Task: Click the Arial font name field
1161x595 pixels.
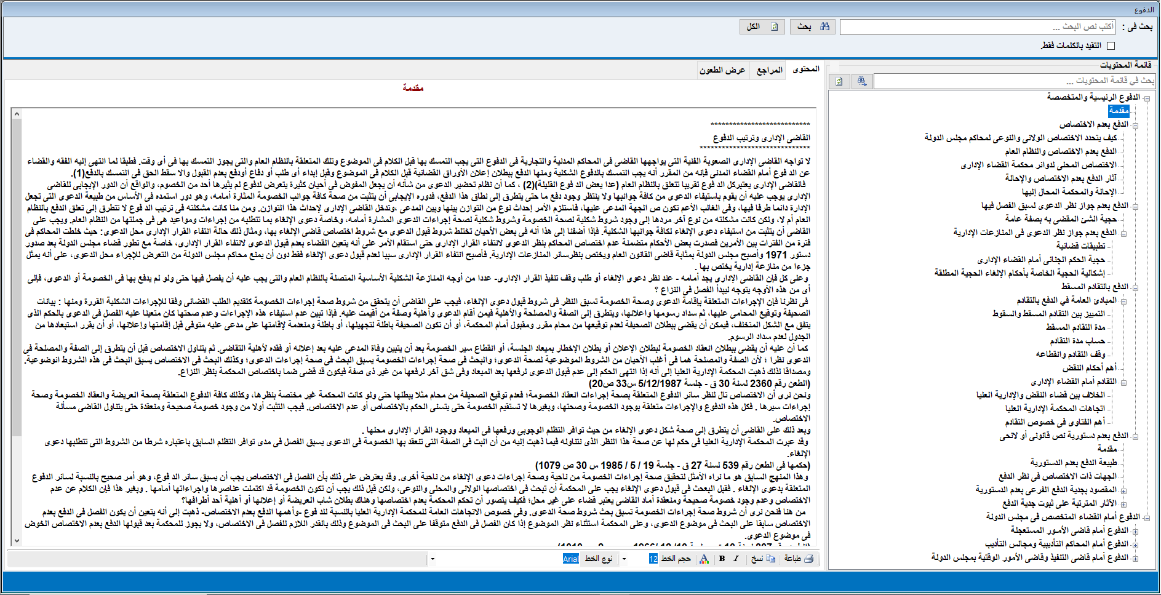Action: point(570,559)
